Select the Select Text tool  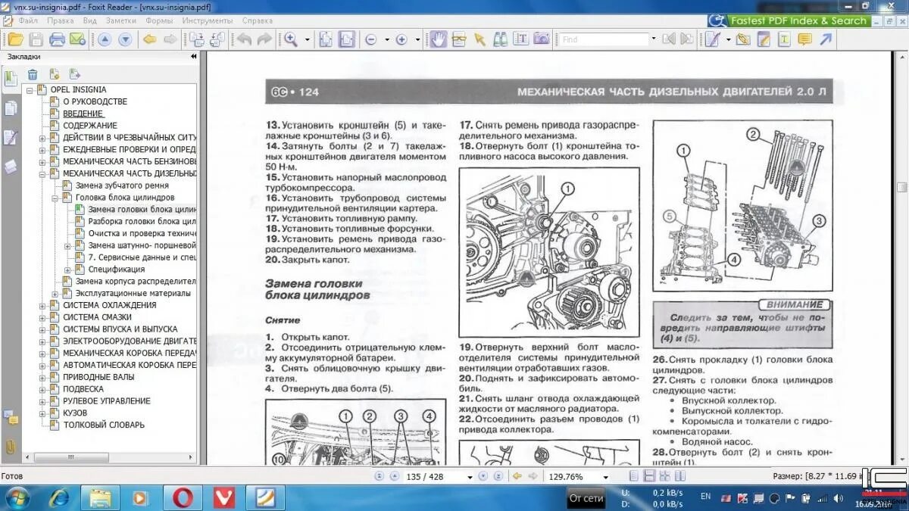click(x=520, y=39)
